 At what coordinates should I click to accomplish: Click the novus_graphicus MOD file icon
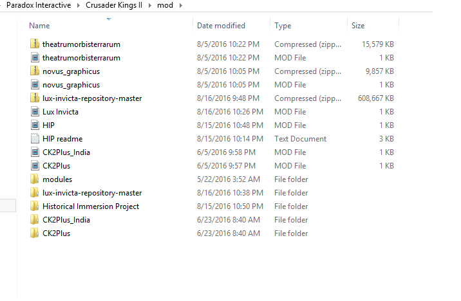35,85
